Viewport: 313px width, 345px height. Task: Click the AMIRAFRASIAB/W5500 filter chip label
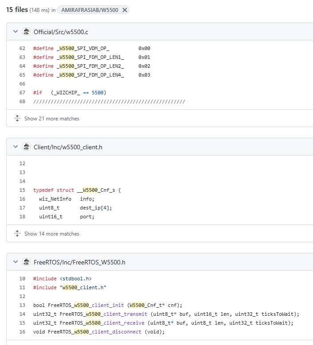(90, 10)
